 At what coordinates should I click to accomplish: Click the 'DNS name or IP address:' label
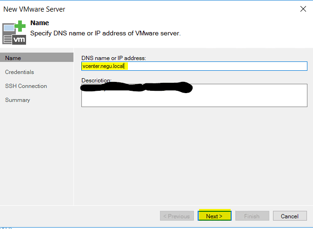113,58
